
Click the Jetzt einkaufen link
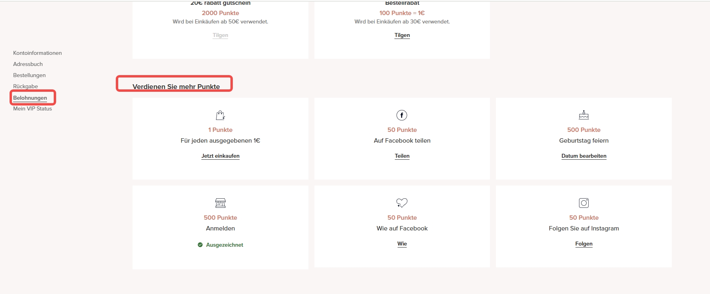click(x=220, y=156)
